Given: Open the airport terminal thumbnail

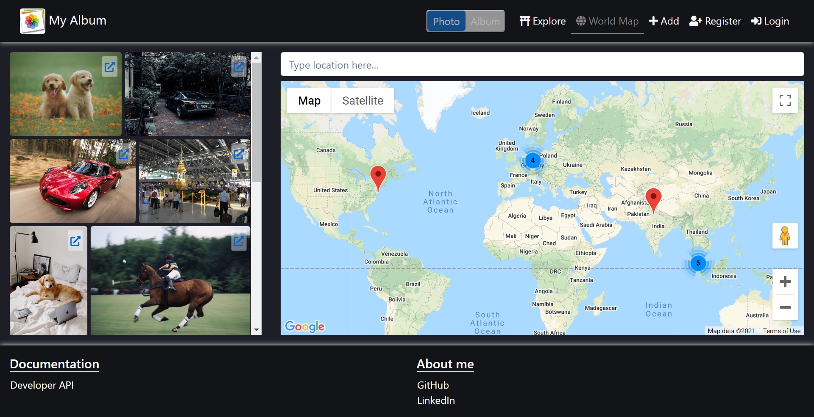Looking at the screenshot, I should point(195,181).
